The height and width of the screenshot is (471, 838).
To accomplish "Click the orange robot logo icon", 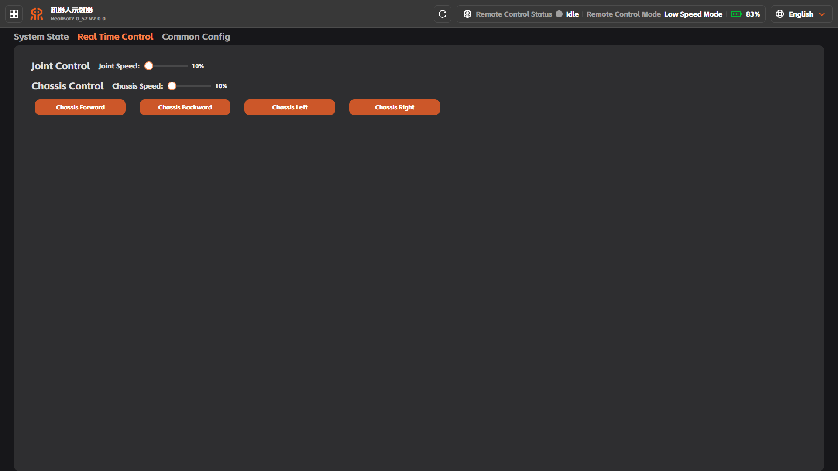I will 37,14.
